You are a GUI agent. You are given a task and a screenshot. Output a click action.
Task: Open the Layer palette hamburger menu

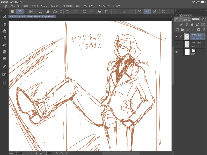(x=176, y=15)
